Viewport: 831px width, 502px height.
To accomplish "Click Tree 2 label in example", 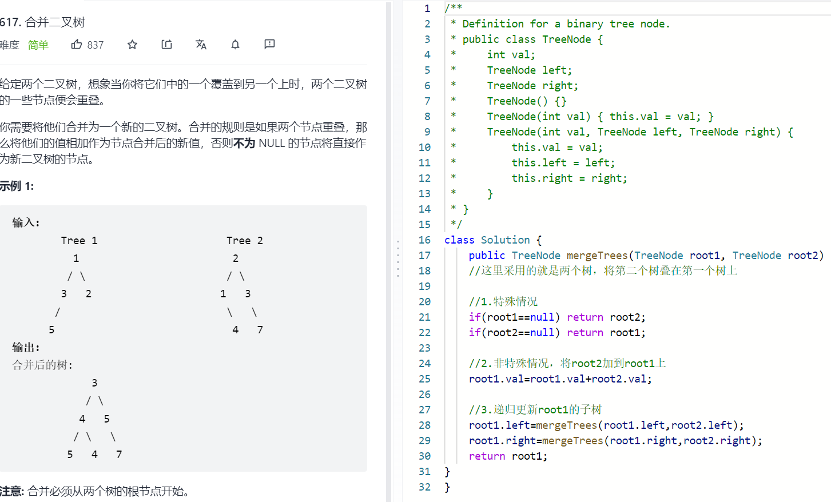I will point(245,241).
